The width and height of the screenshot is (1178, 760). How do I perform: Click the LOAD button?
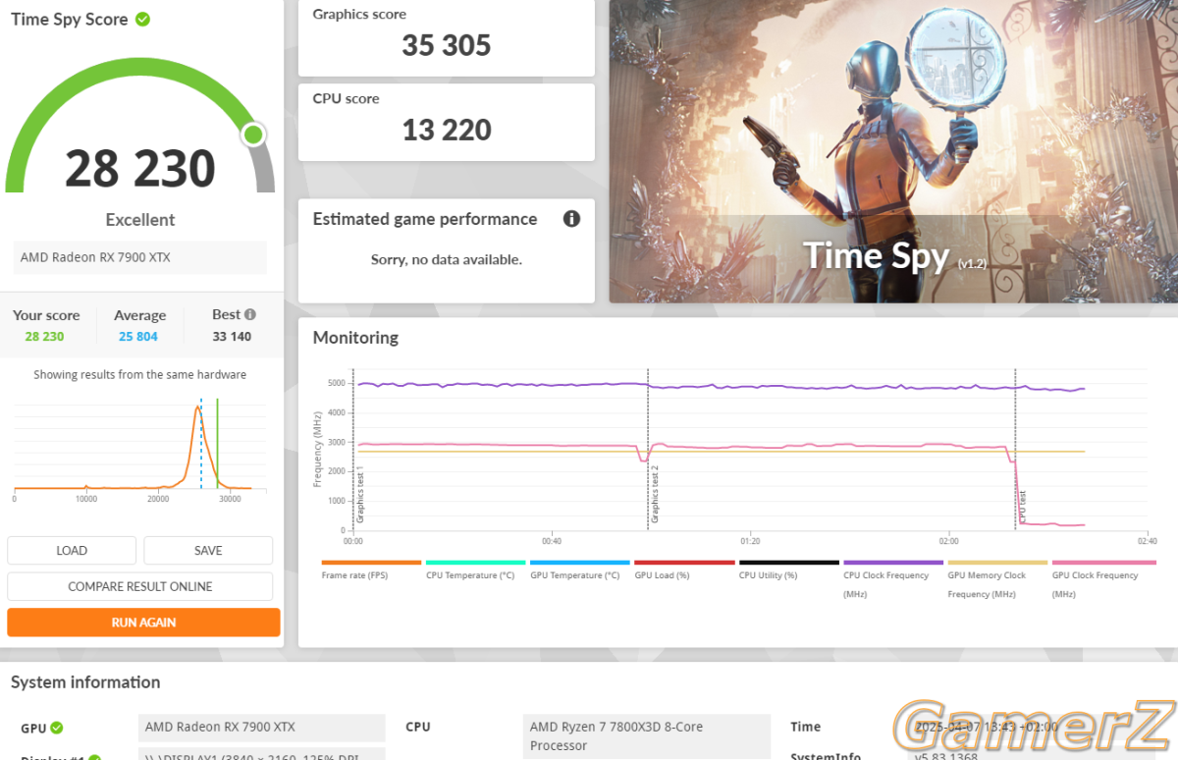point(72,550)
